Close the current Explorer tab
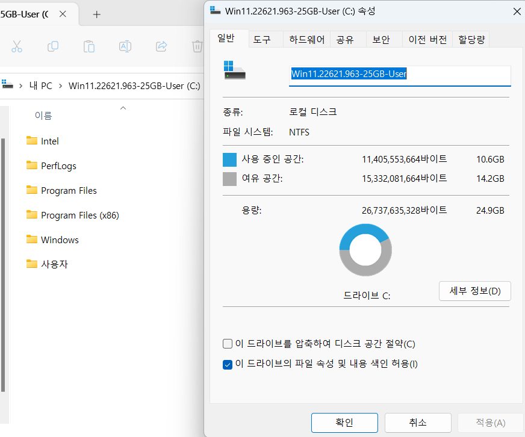The height and width of the screenshot is (437, 525). 63,14
